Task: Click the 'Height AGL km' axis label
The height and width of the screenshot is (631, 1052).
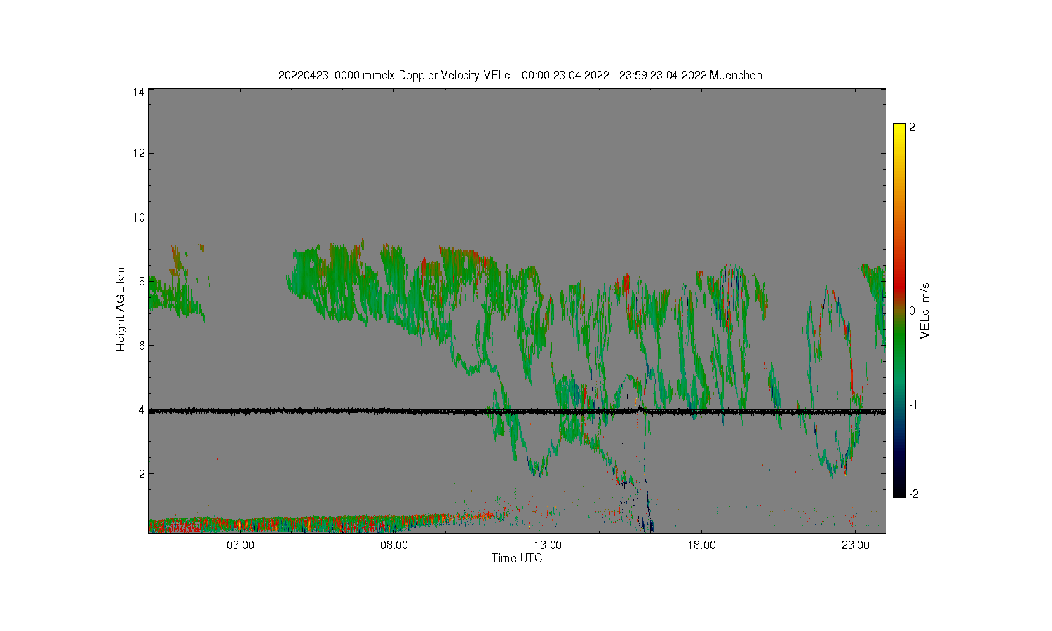Action: (x=121, y=309)
